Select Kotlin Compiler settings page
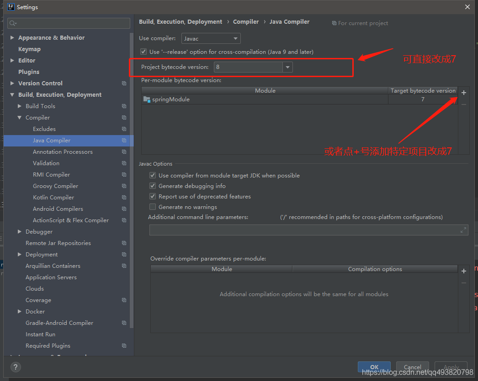The image size is (478, 381). (x=53, y=198)
